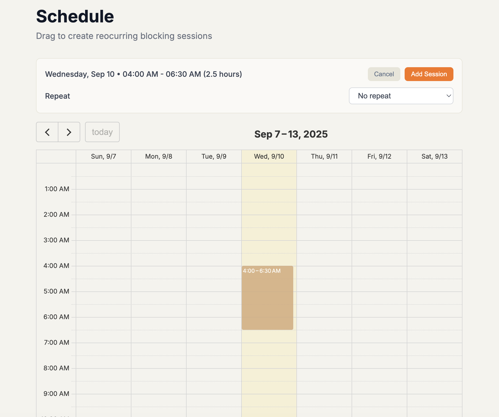Select the Sat, 9/13 column header
This screenshot has height=417, width=499.
(434, 156)
